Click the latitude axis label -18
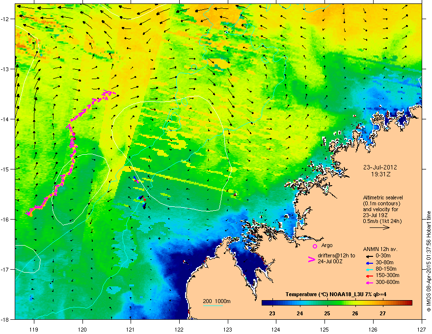The width and height of the screenshot is (432, 334). (5, 320)
